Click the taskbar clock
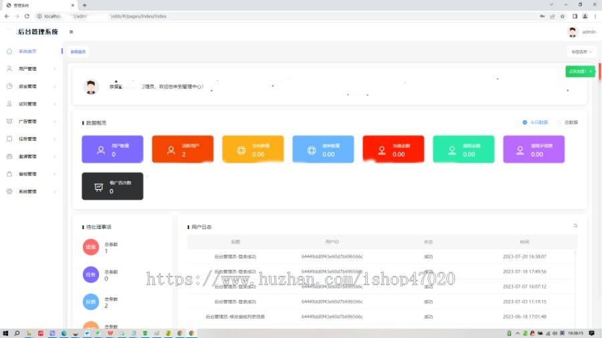Viewport: 602px width, 338px height. point(575,333)
